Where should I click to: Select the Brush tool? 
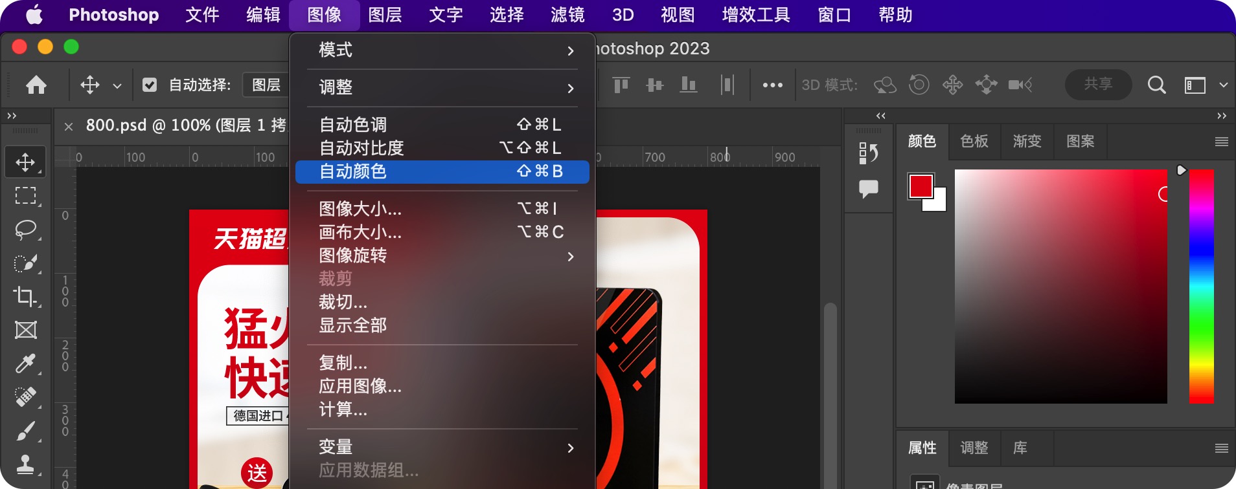point(26,431)
